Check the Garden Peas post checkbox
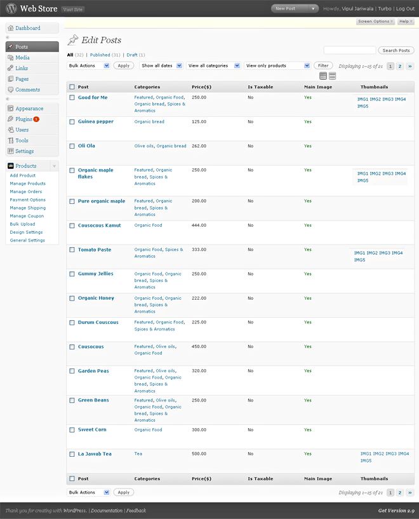Viewport: 419px width, 519px height. coord(72,371)
